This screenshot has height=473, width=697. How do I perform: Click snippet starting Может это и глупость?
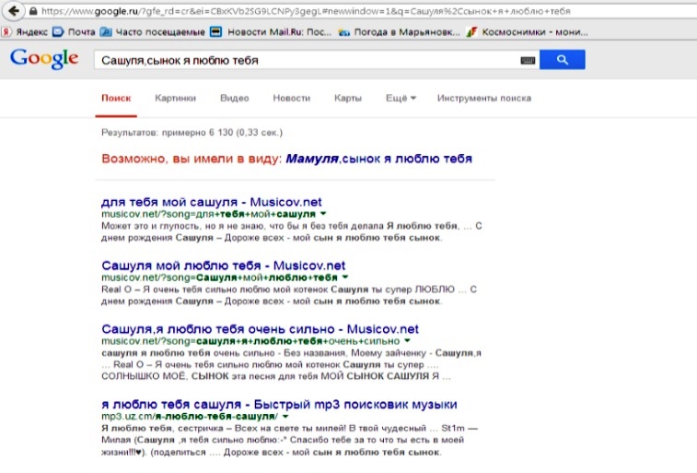pyautogui.click(x=292, y=231)
